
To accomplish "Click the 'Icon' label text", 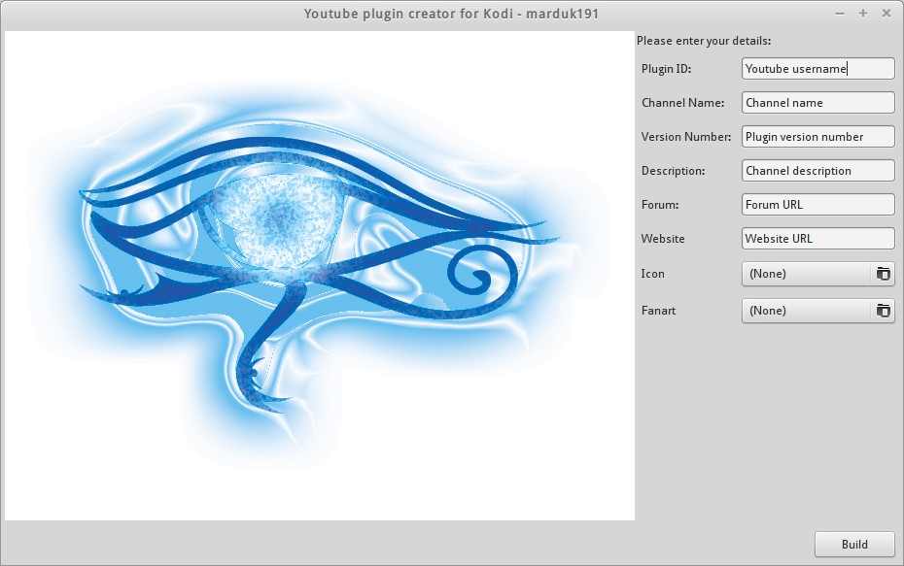I will [652, 274].
